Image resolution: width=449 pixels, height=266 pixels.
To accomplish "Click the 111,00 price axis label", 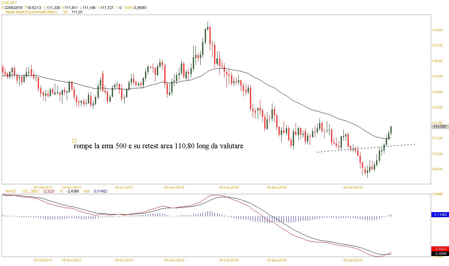I will [x=437, y=138].
